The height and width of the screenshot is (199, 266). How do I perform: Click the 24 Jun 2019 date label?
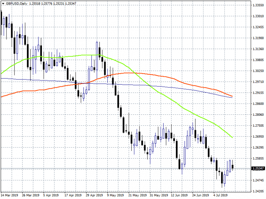tap(199, 195)
